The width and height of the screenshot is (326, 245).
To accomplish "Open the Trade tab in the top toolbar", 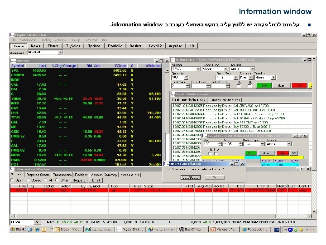I will click(18, 46).
